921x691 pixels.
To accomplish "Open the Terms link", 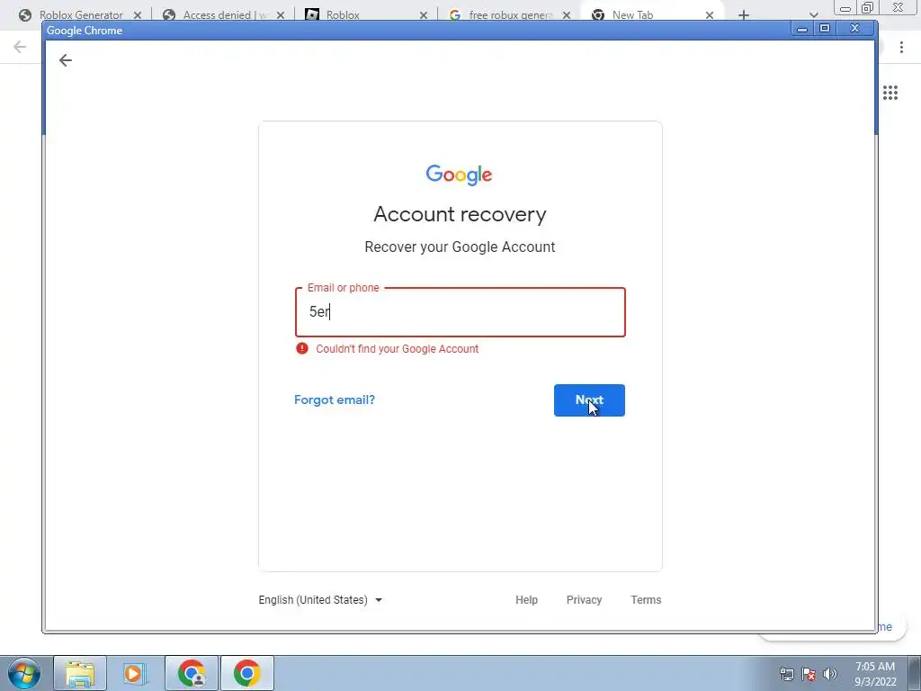I will point(646,600).
